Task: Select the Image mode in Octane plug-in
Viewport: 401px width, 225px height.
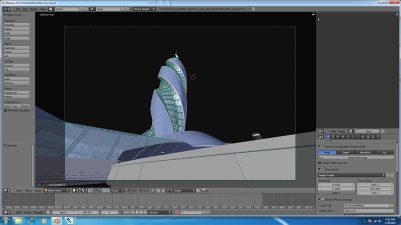Action: 327,152
